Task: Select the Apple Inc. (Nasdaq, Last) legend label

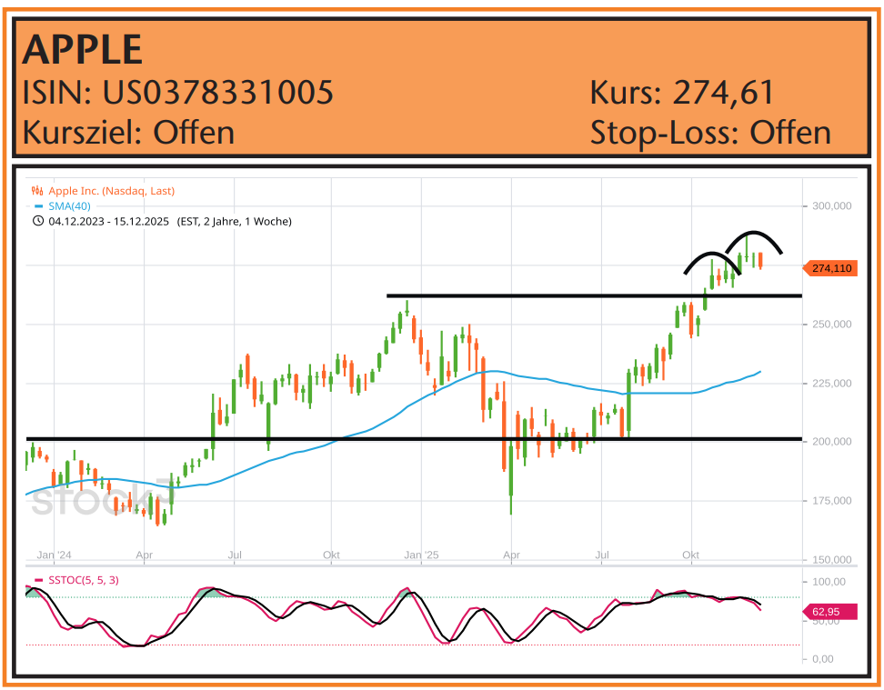Action: point(112,191)
